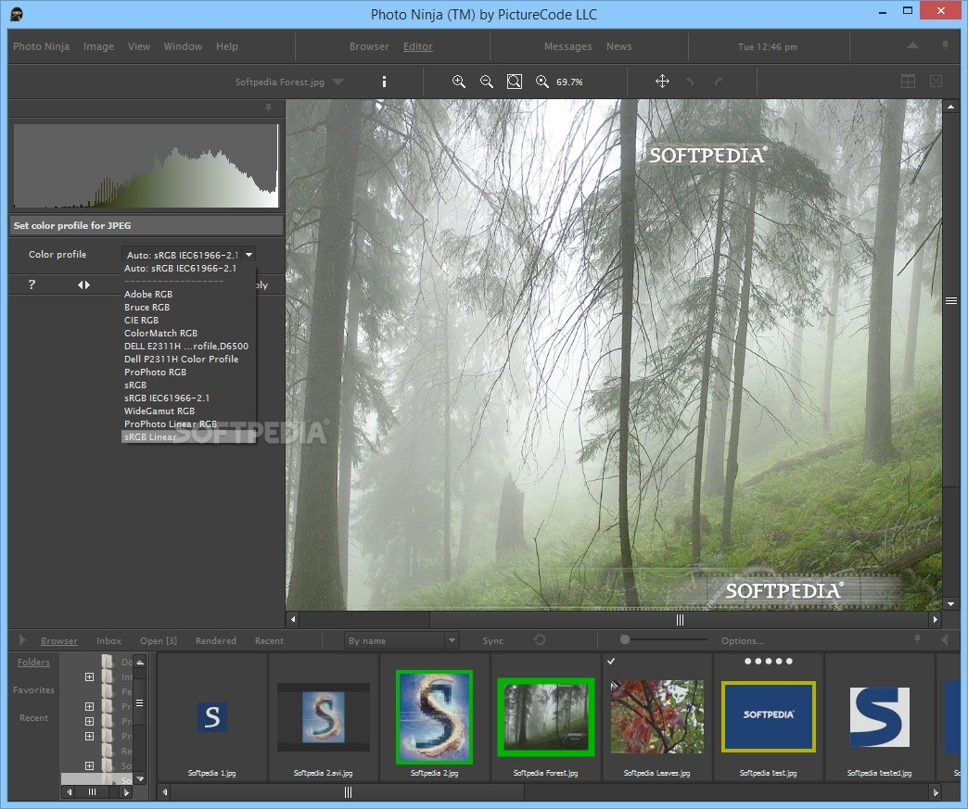
Task: Expand the second folder tree plus box
Action: point(90,706)
